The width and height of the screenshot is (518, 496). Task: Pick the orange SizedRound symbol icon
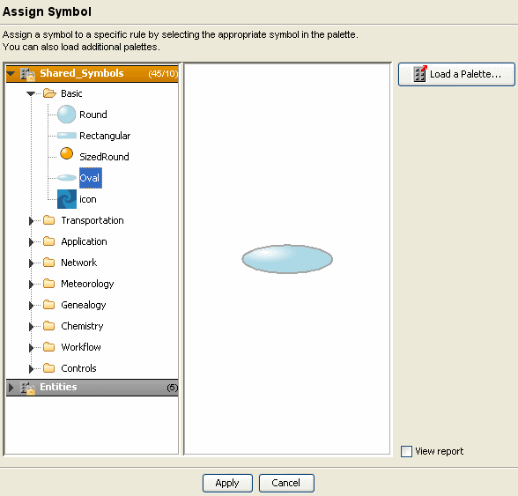coord(67,153)
